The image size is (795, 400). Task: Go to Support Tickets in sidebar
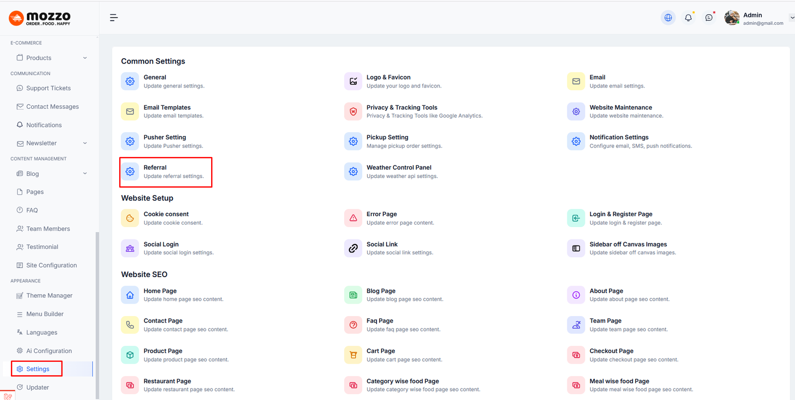pos(48,88)
